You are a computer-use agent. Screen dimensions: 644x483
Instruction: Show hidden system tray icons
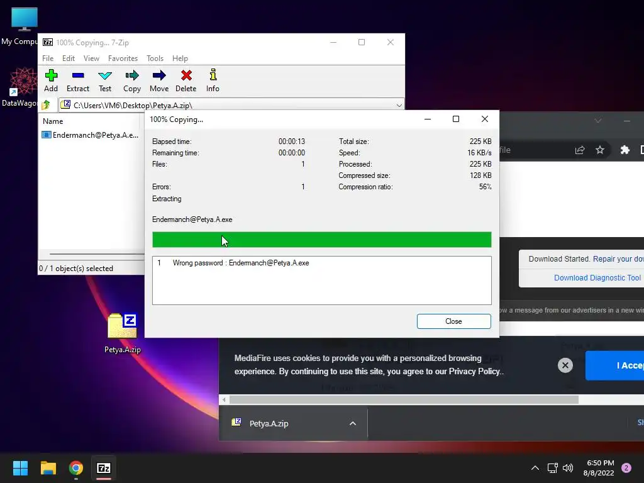pos(535,468)
